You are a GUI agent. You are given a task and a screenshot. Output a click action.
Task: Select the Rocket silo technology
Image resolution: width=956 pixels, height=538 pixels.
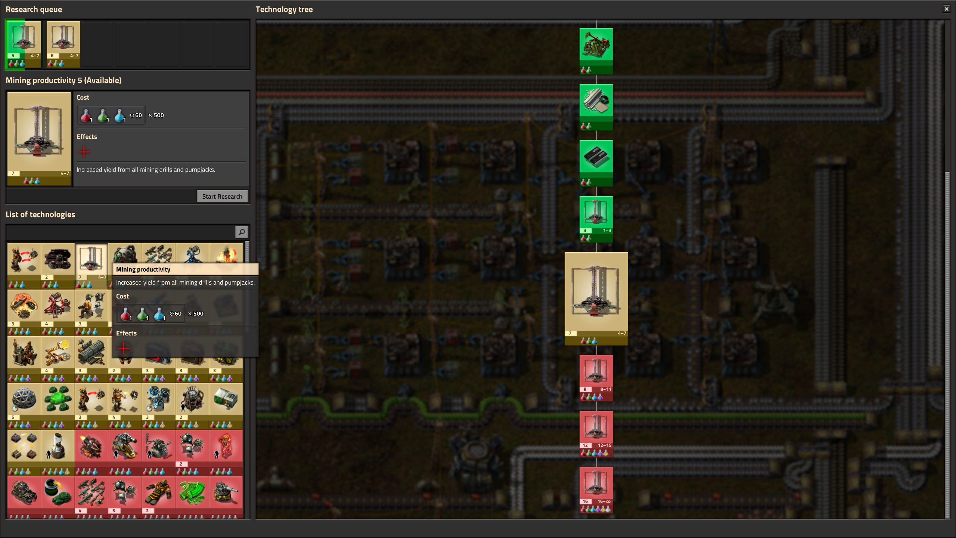(58, 447)
